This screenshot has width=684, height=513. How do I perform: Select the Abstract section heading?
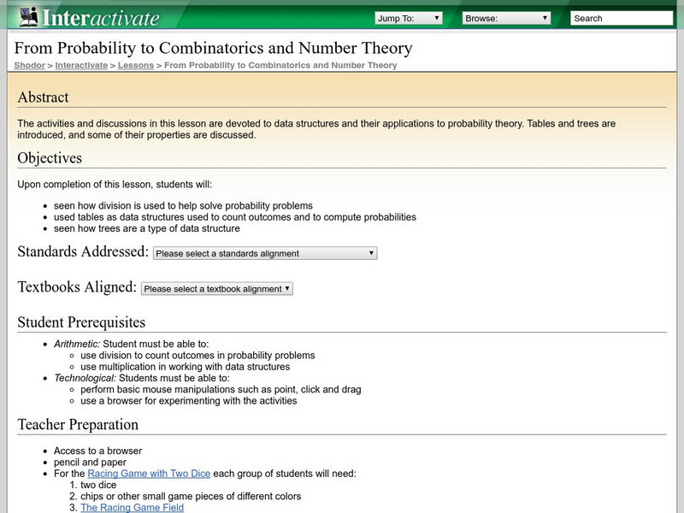click(x=43, y=97)
